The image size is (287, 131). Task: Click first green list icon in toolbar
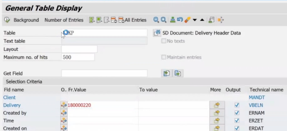tap(92, 20)
